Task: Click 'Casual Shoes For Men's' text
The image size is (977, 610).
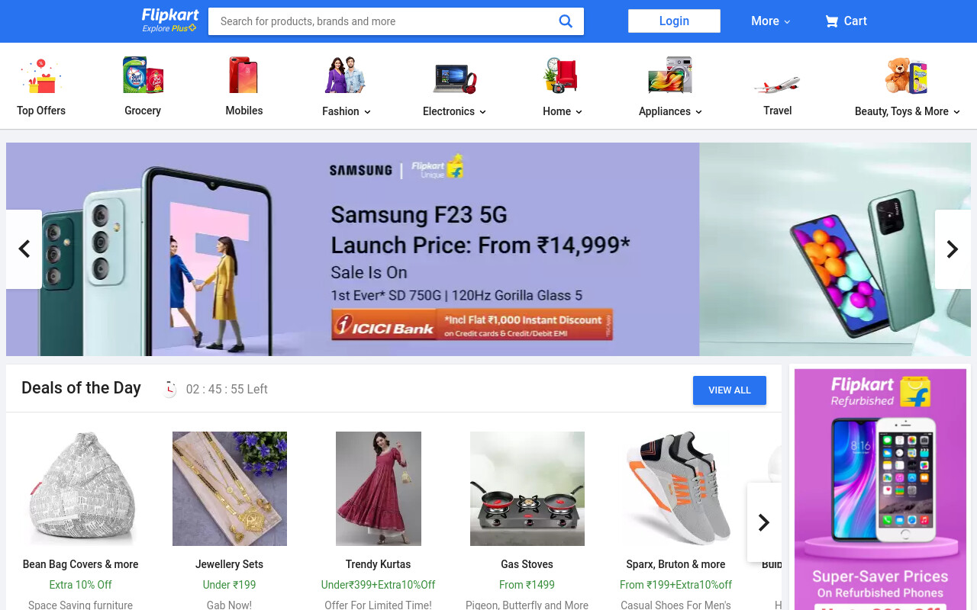Action: tap(676, 605)
